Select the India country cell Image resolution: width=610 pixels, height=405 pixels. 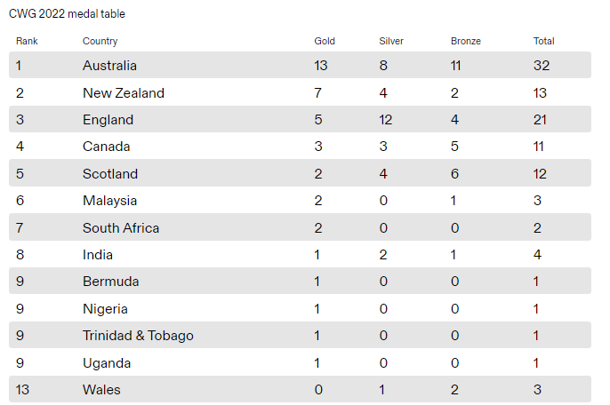[98, 255]
